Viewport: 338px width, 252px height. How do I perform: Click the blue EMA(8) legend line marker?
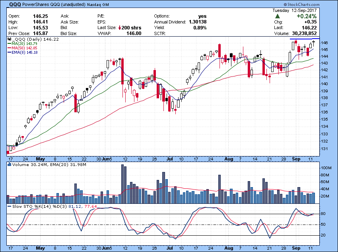coord(10,53)
